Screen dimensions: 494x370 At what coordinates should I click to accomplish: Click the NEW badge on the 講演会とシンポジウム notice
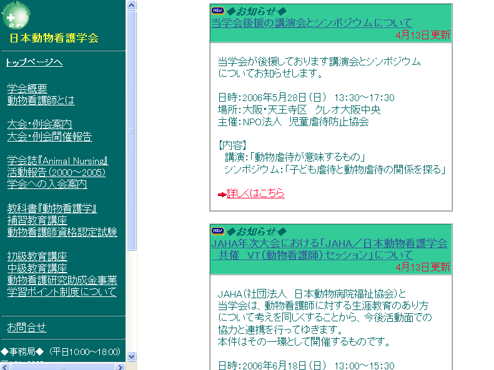pyautogui.click(x=218, y=11)
